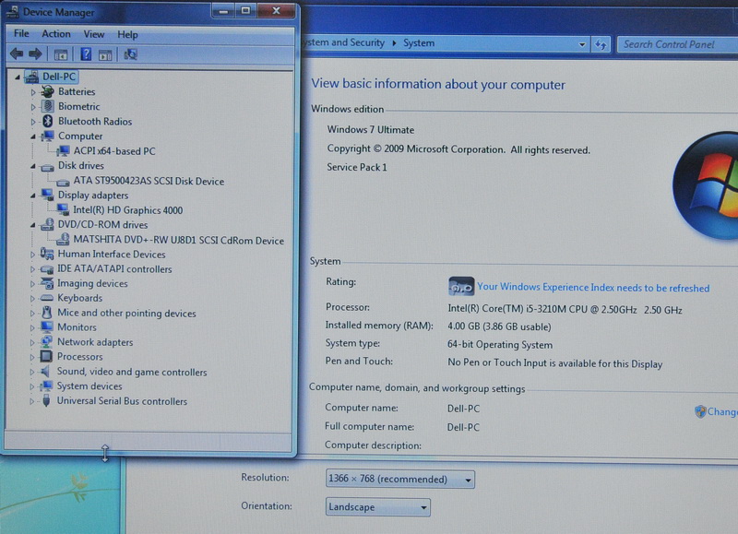Click the System breadcrumb item
The width and height of the screenshot is (738, 534).
(419, 43)
